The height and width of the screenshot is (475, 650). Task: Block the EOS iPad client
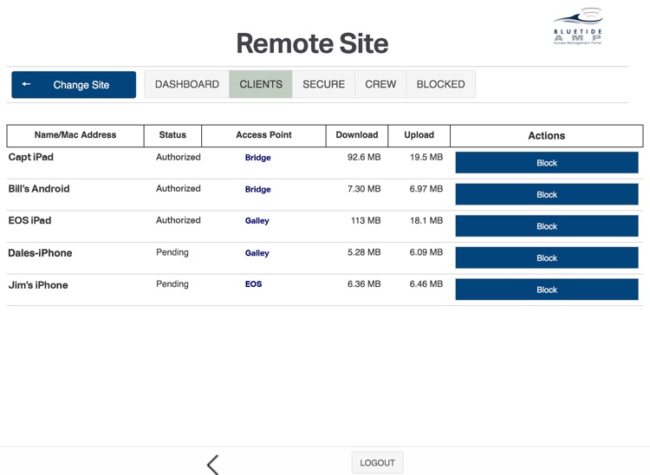pos(546,226)
